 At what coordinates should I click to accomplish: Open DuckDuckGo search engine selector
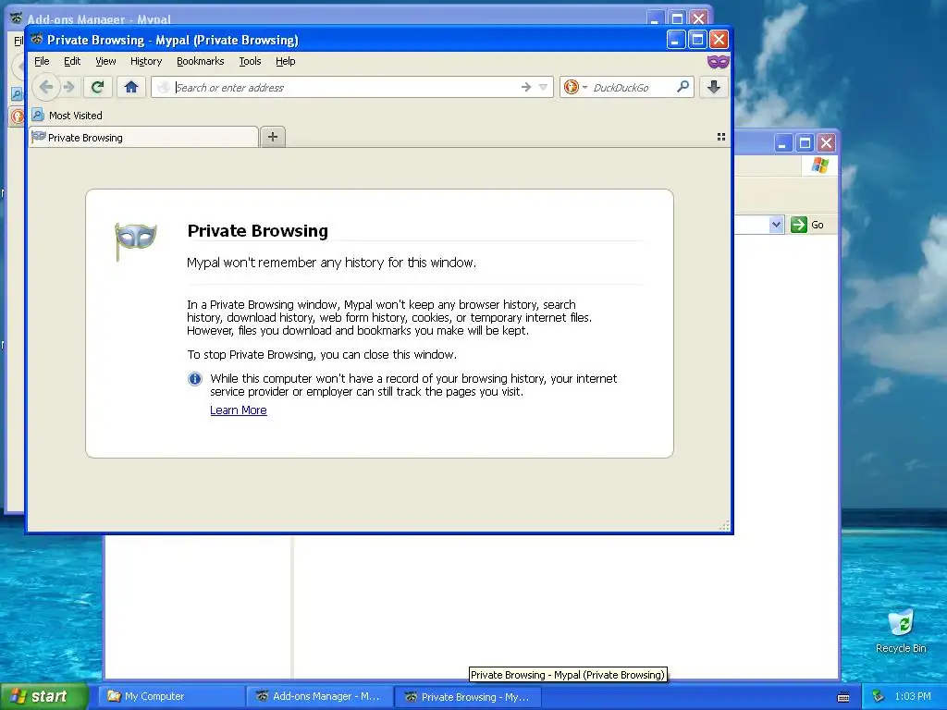click(x=575, y=88)
